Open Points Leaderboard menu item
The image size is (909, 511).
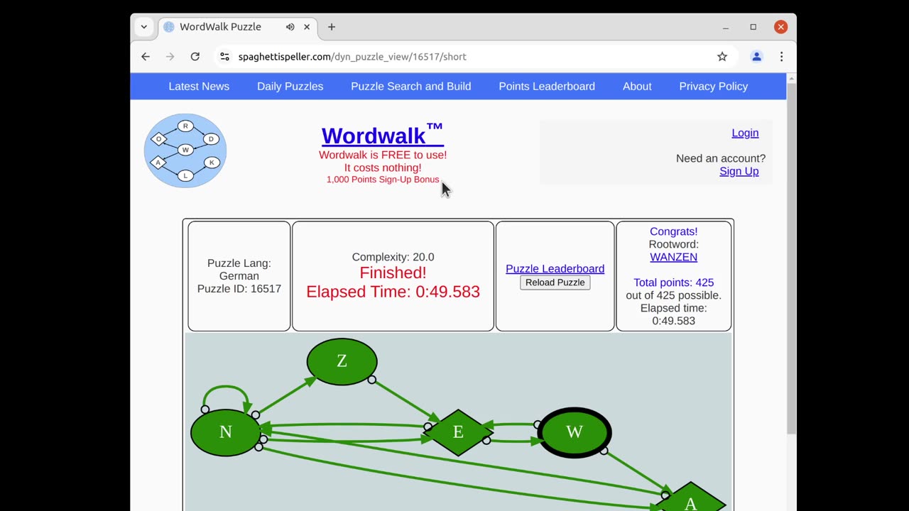click(x=547, y=87)
